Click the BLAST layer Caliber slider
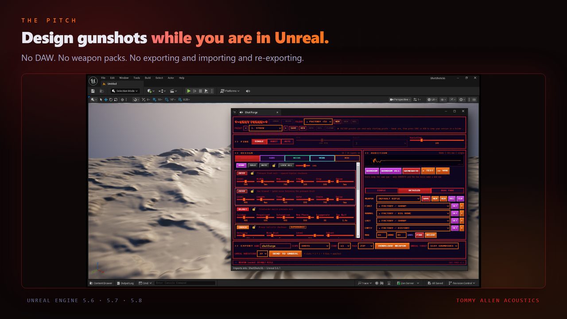 245,217
